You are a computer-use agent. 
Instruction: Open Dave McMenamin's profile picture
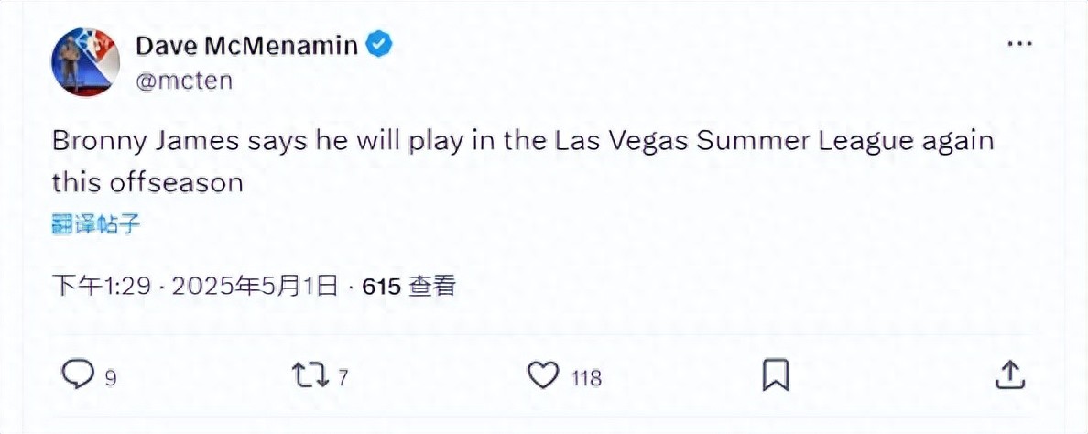pyautogui.click(x=86, y=60)
